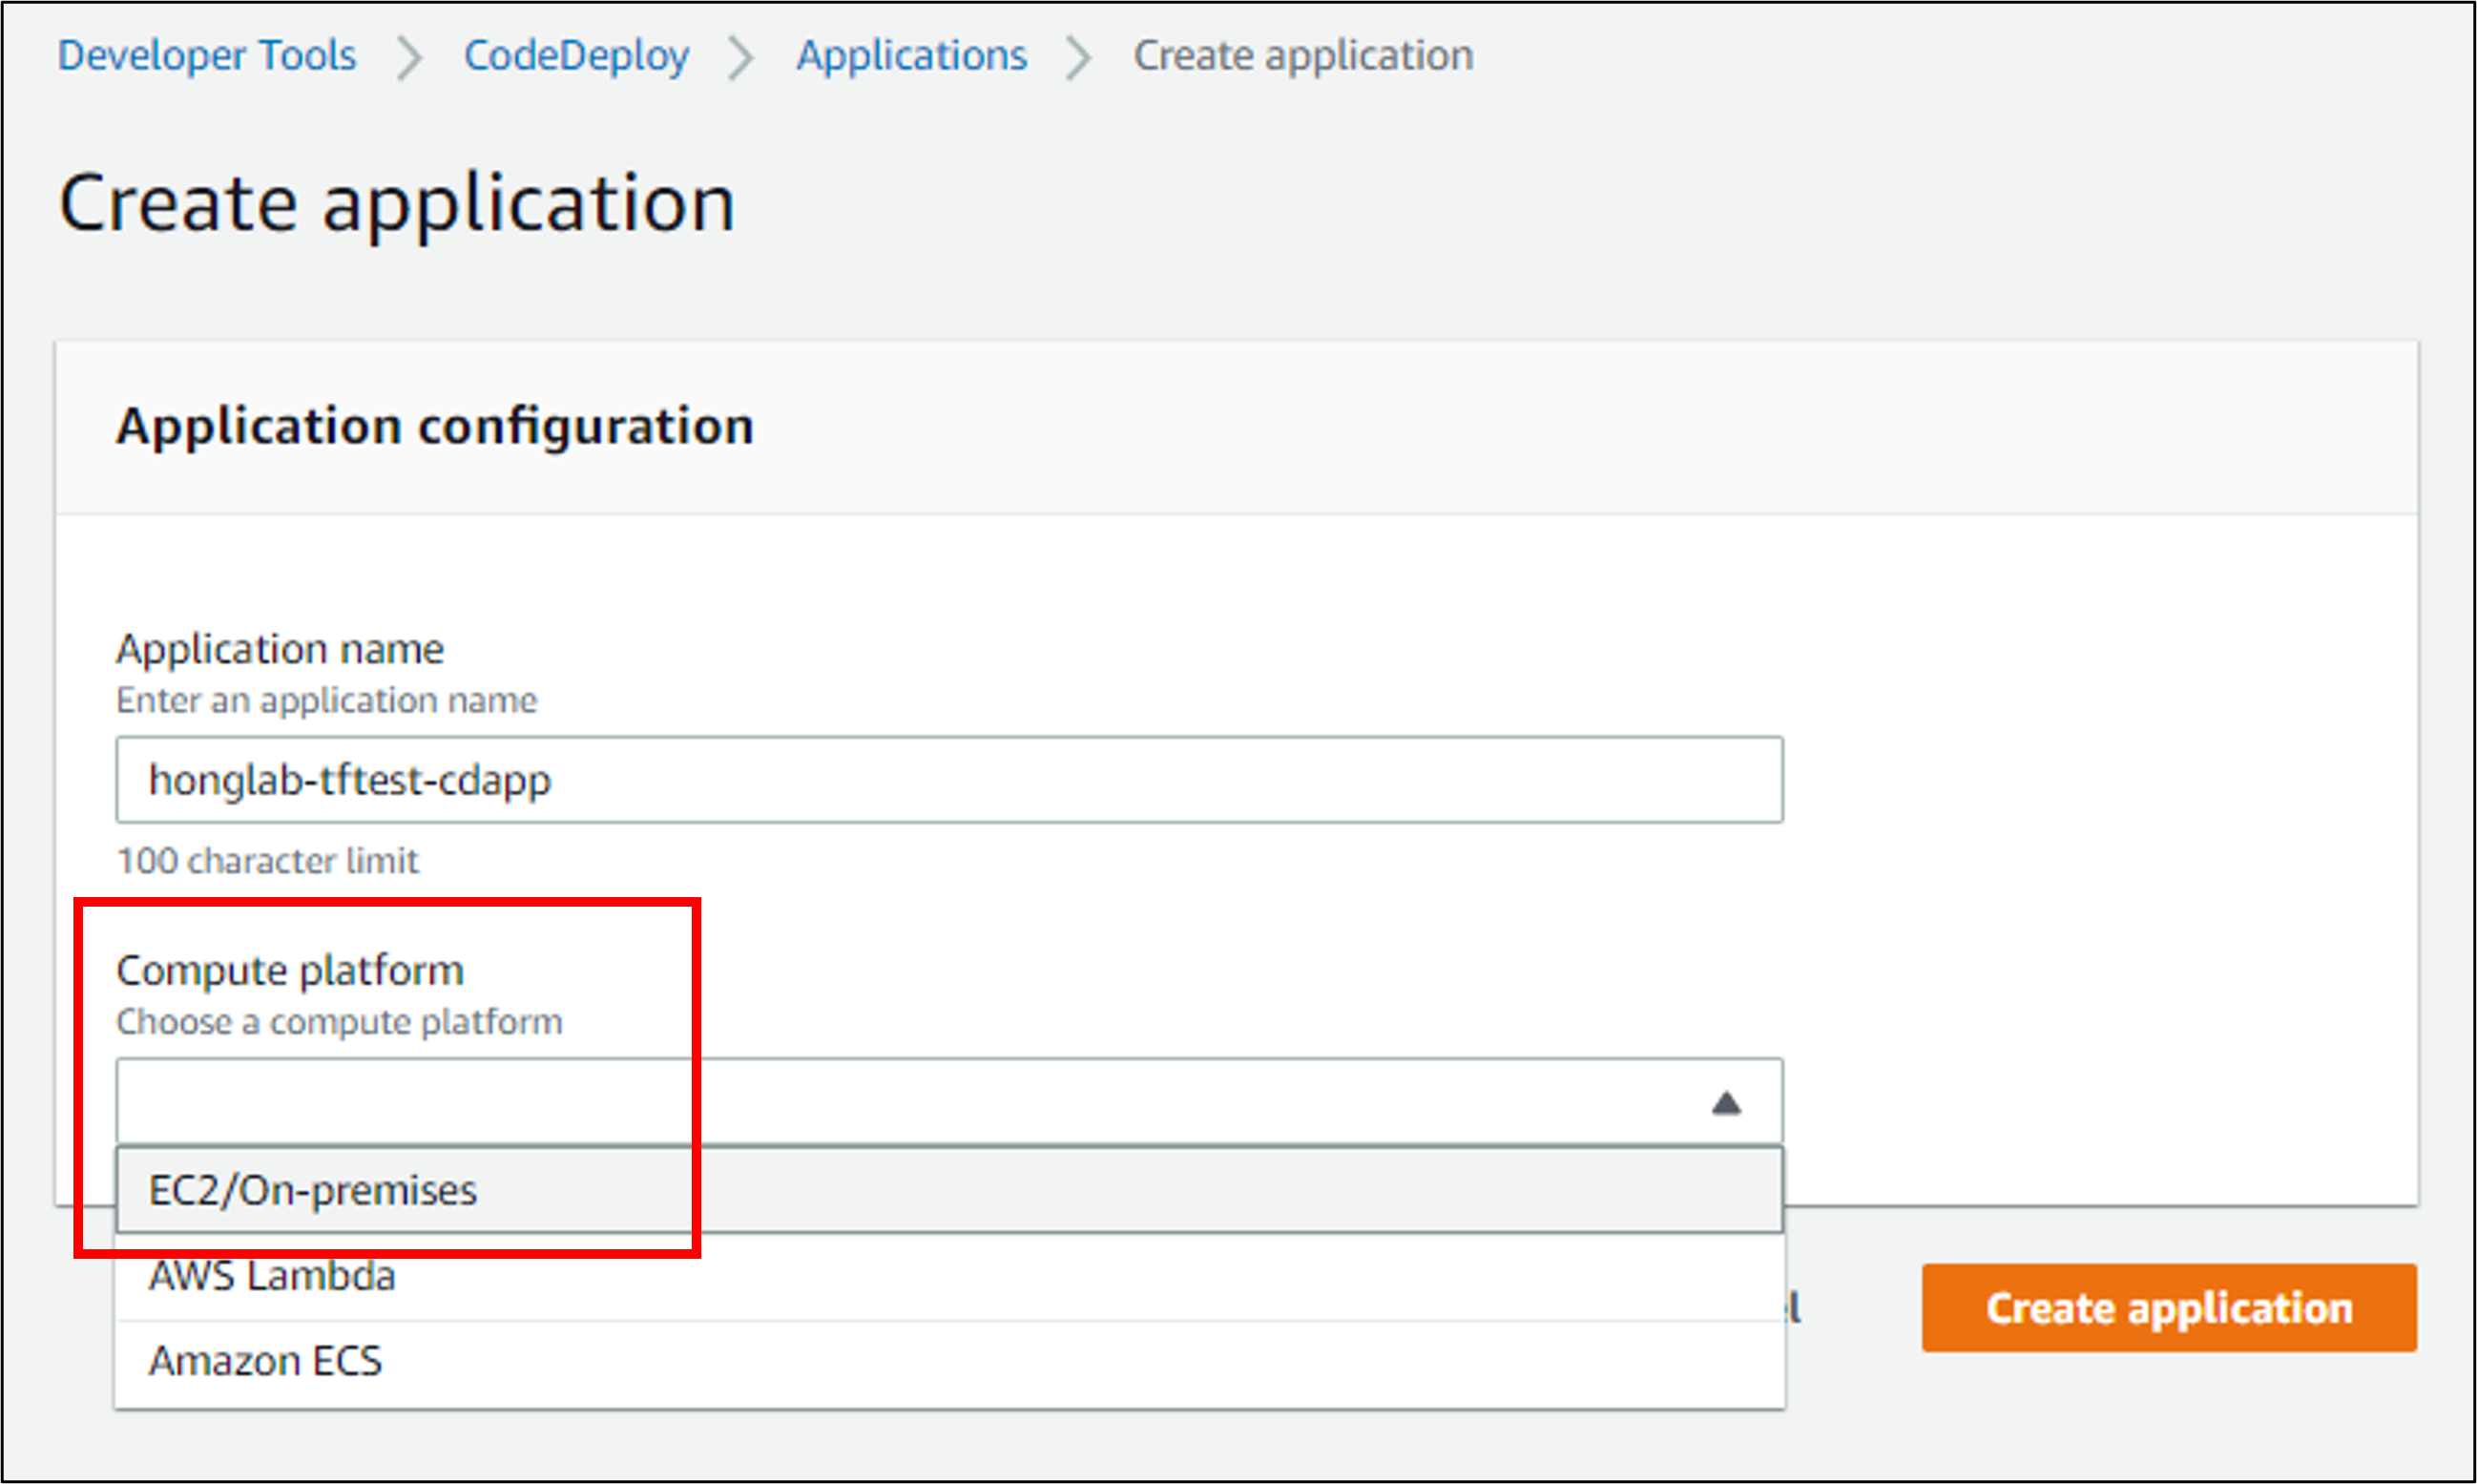The width and height of the screenshot is (2477, 1484).
Task: Click the chevron after Applications breadcrumb
Action: click(x=1077, y=57)
